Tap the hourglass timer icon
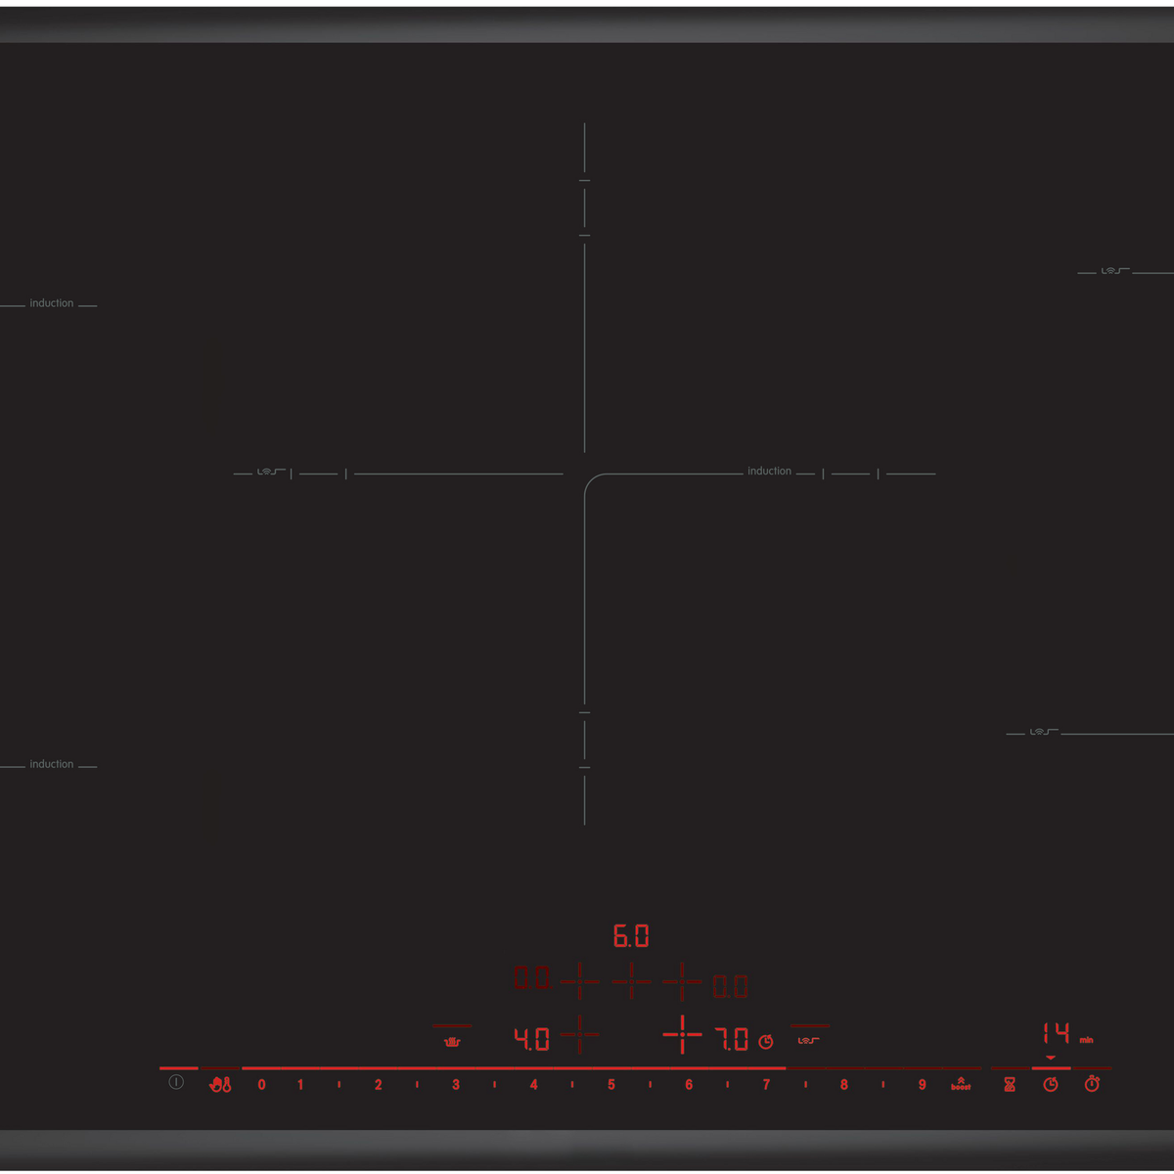The width and height of the screenshot is (1174, 1174). (x=1010, y=1084)
